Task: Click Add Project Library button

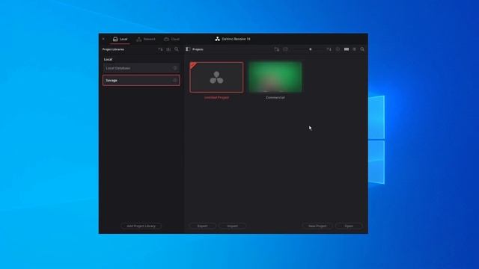Action: 141,226
